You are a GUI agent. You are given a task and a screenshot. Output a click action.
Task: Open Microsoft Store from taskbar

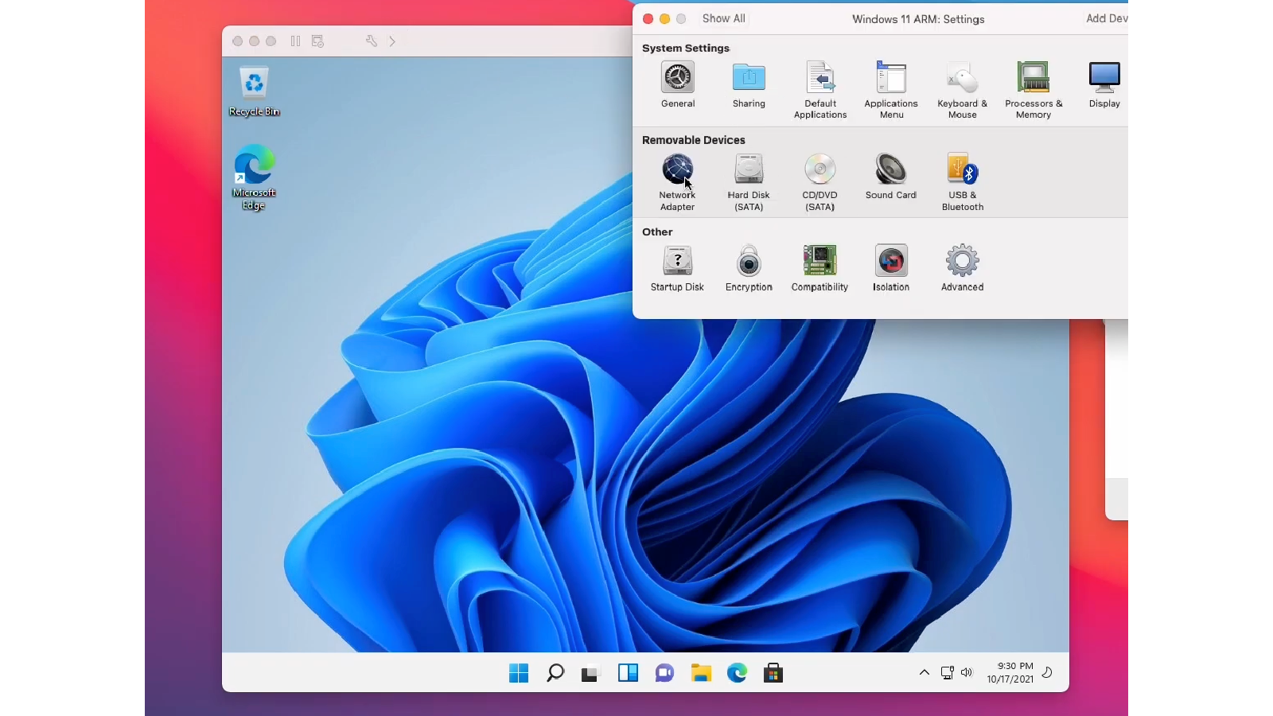pyautogui.click(x=773, y=673)
